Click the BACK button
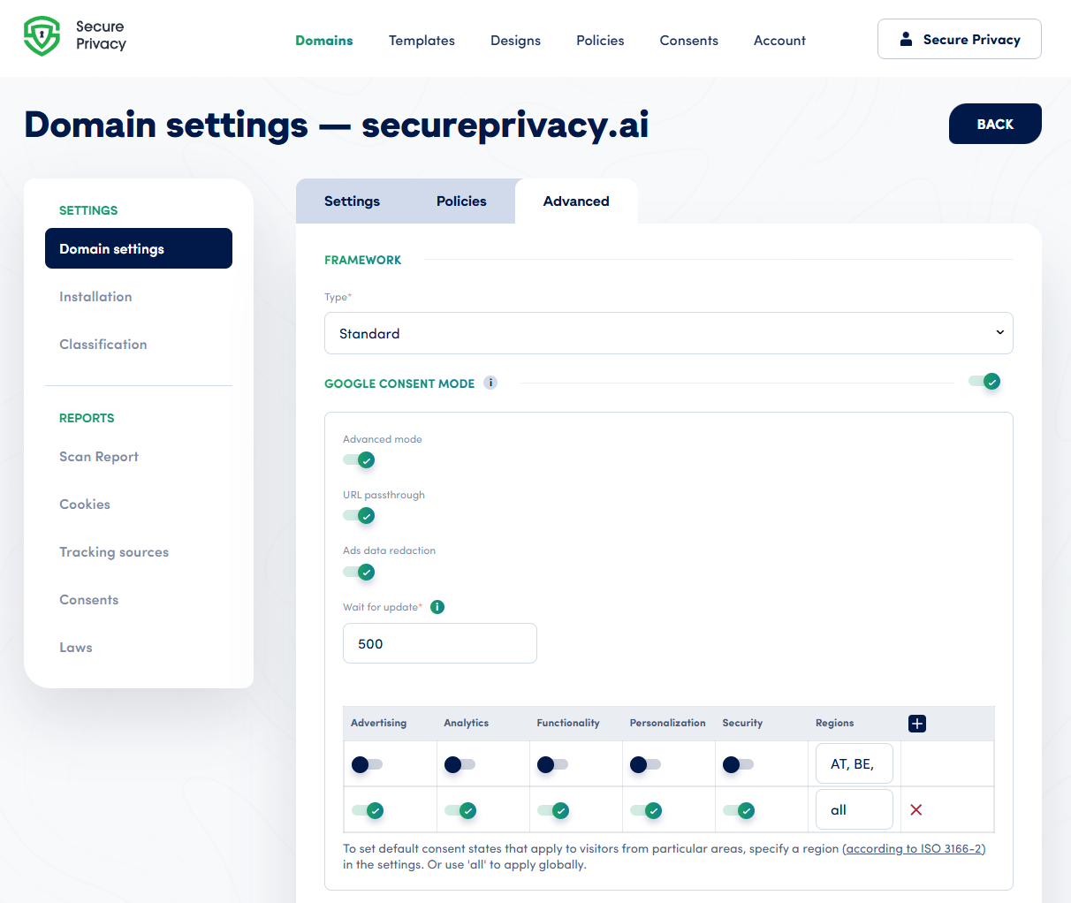Image resolution: width=1071 pixels, height=903 pixels. (x=995, y=124)
